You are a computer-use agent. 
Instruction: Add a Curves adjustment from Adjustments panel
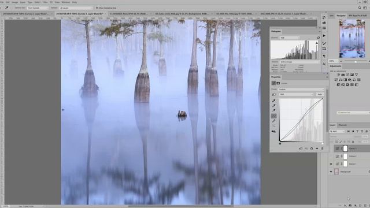pos(347,75)
